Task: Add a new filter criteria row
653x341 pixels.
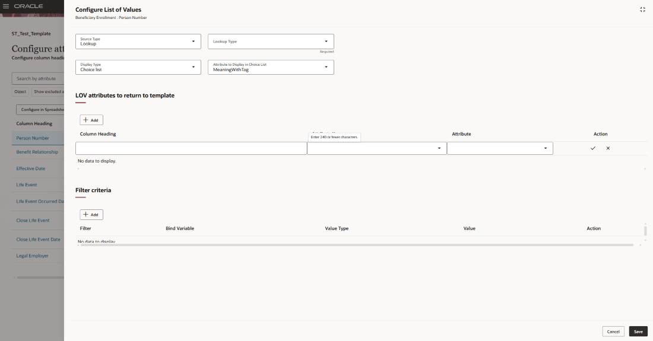Action: 91,215
